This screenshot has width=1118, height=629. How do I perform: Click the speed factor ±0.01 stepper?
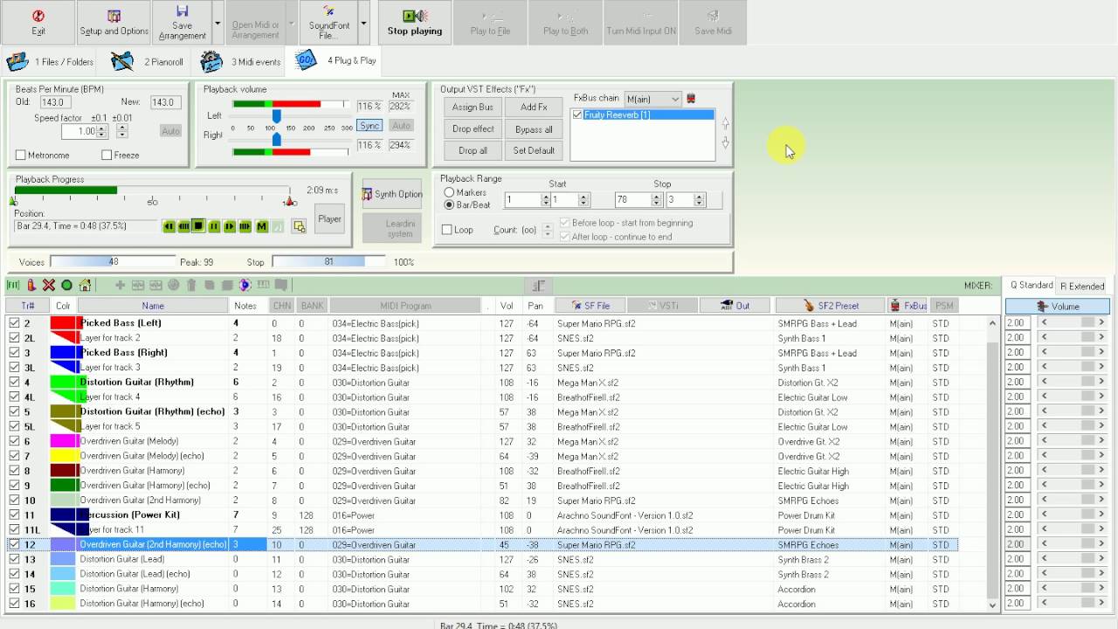coord(121,131)
